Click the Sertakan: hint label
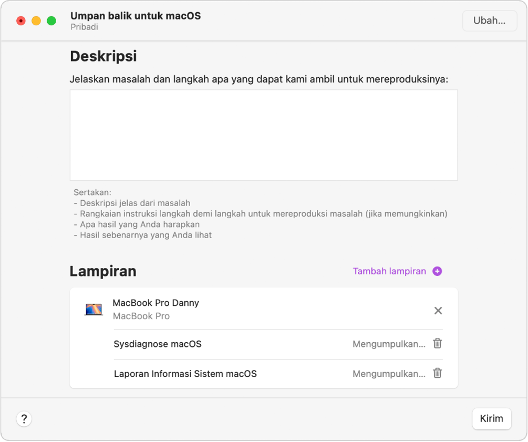Viewport: 528px width, 442px height. [x=92, y=192]
